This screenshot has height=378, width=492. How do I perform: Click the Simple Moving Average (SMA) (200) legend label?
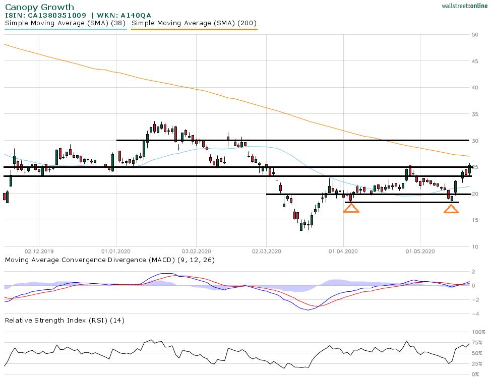pos(194,23)
